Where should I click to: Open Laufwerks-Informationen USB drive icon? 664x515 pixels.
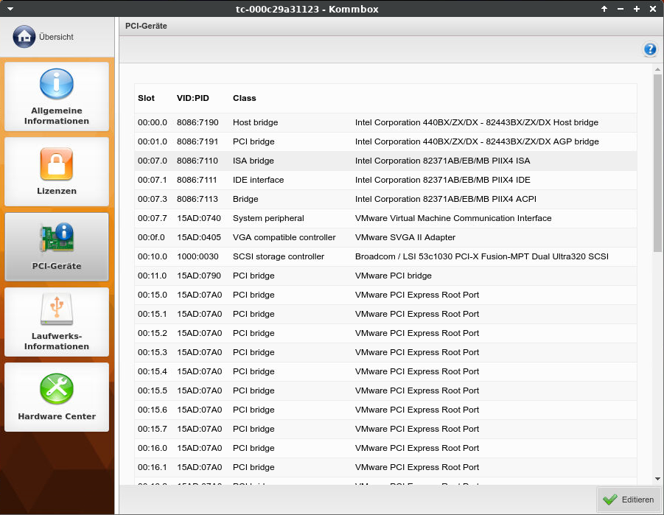[57, 309]
